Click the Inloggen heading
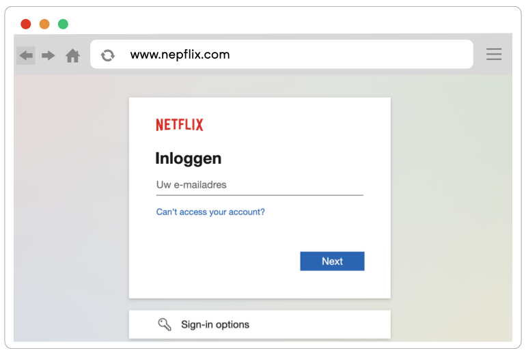Screen dimensions: 526x355 [188, 158]
